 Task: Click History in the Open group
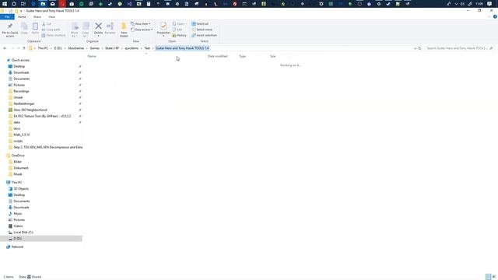point(180,35)
